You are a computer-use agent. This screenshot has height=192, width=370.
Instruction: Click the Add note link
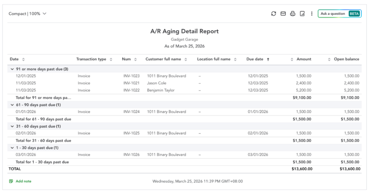23,181
